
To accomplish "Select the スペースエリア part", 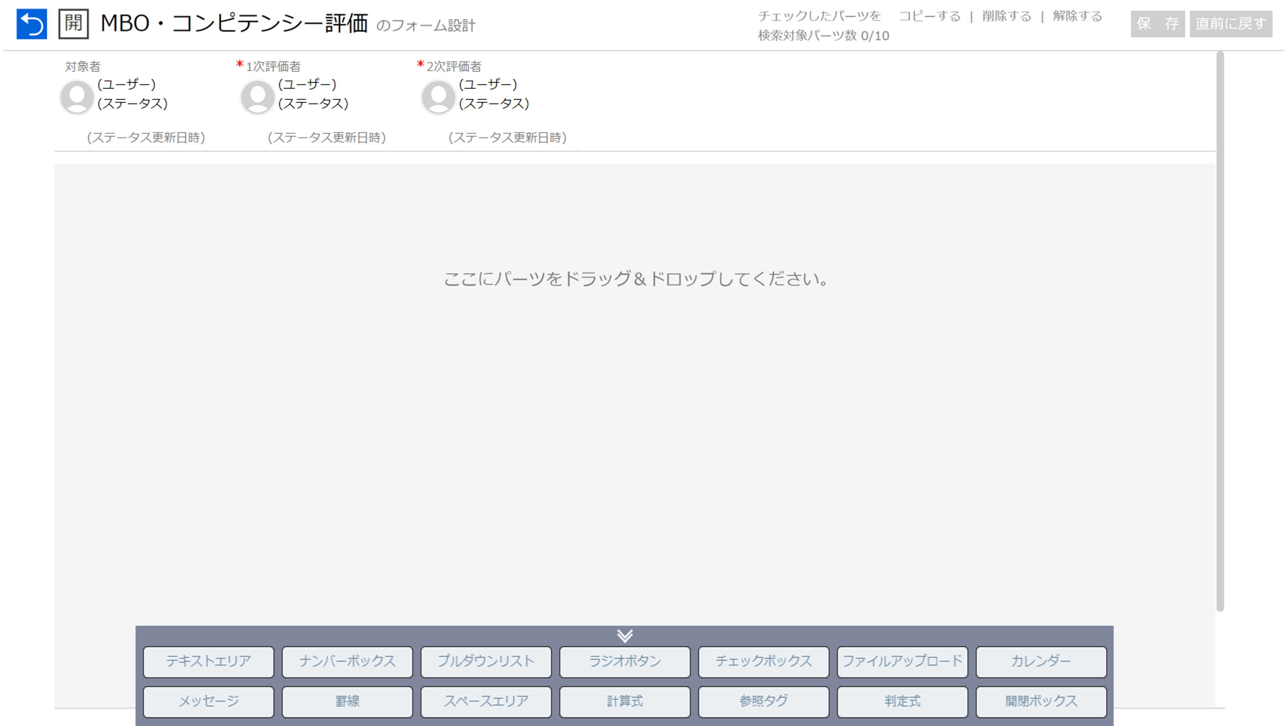I will click(x=486, y=702).
